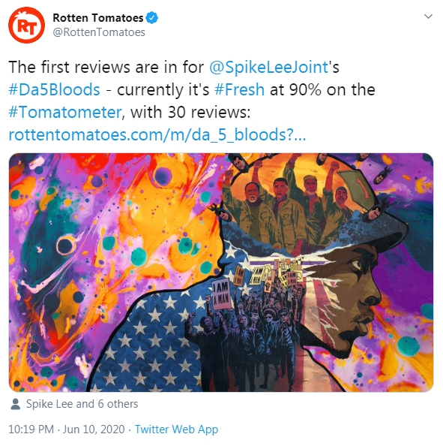Open the #Tomatometer hashtag
The image size is (443, 446).
click(65, 112)
